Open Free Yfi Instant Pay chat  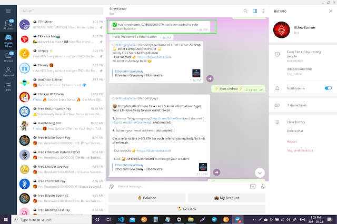[x=61, y=184]
